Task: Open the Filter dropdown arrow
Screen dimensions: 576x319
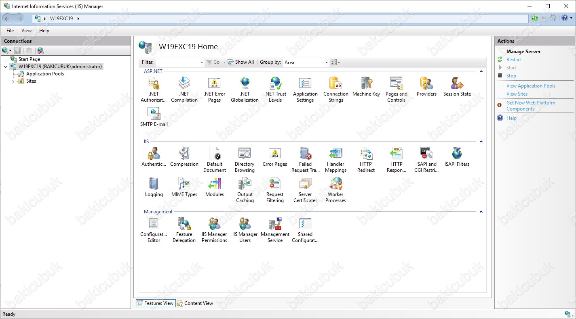Action: (x=202, y=63)
